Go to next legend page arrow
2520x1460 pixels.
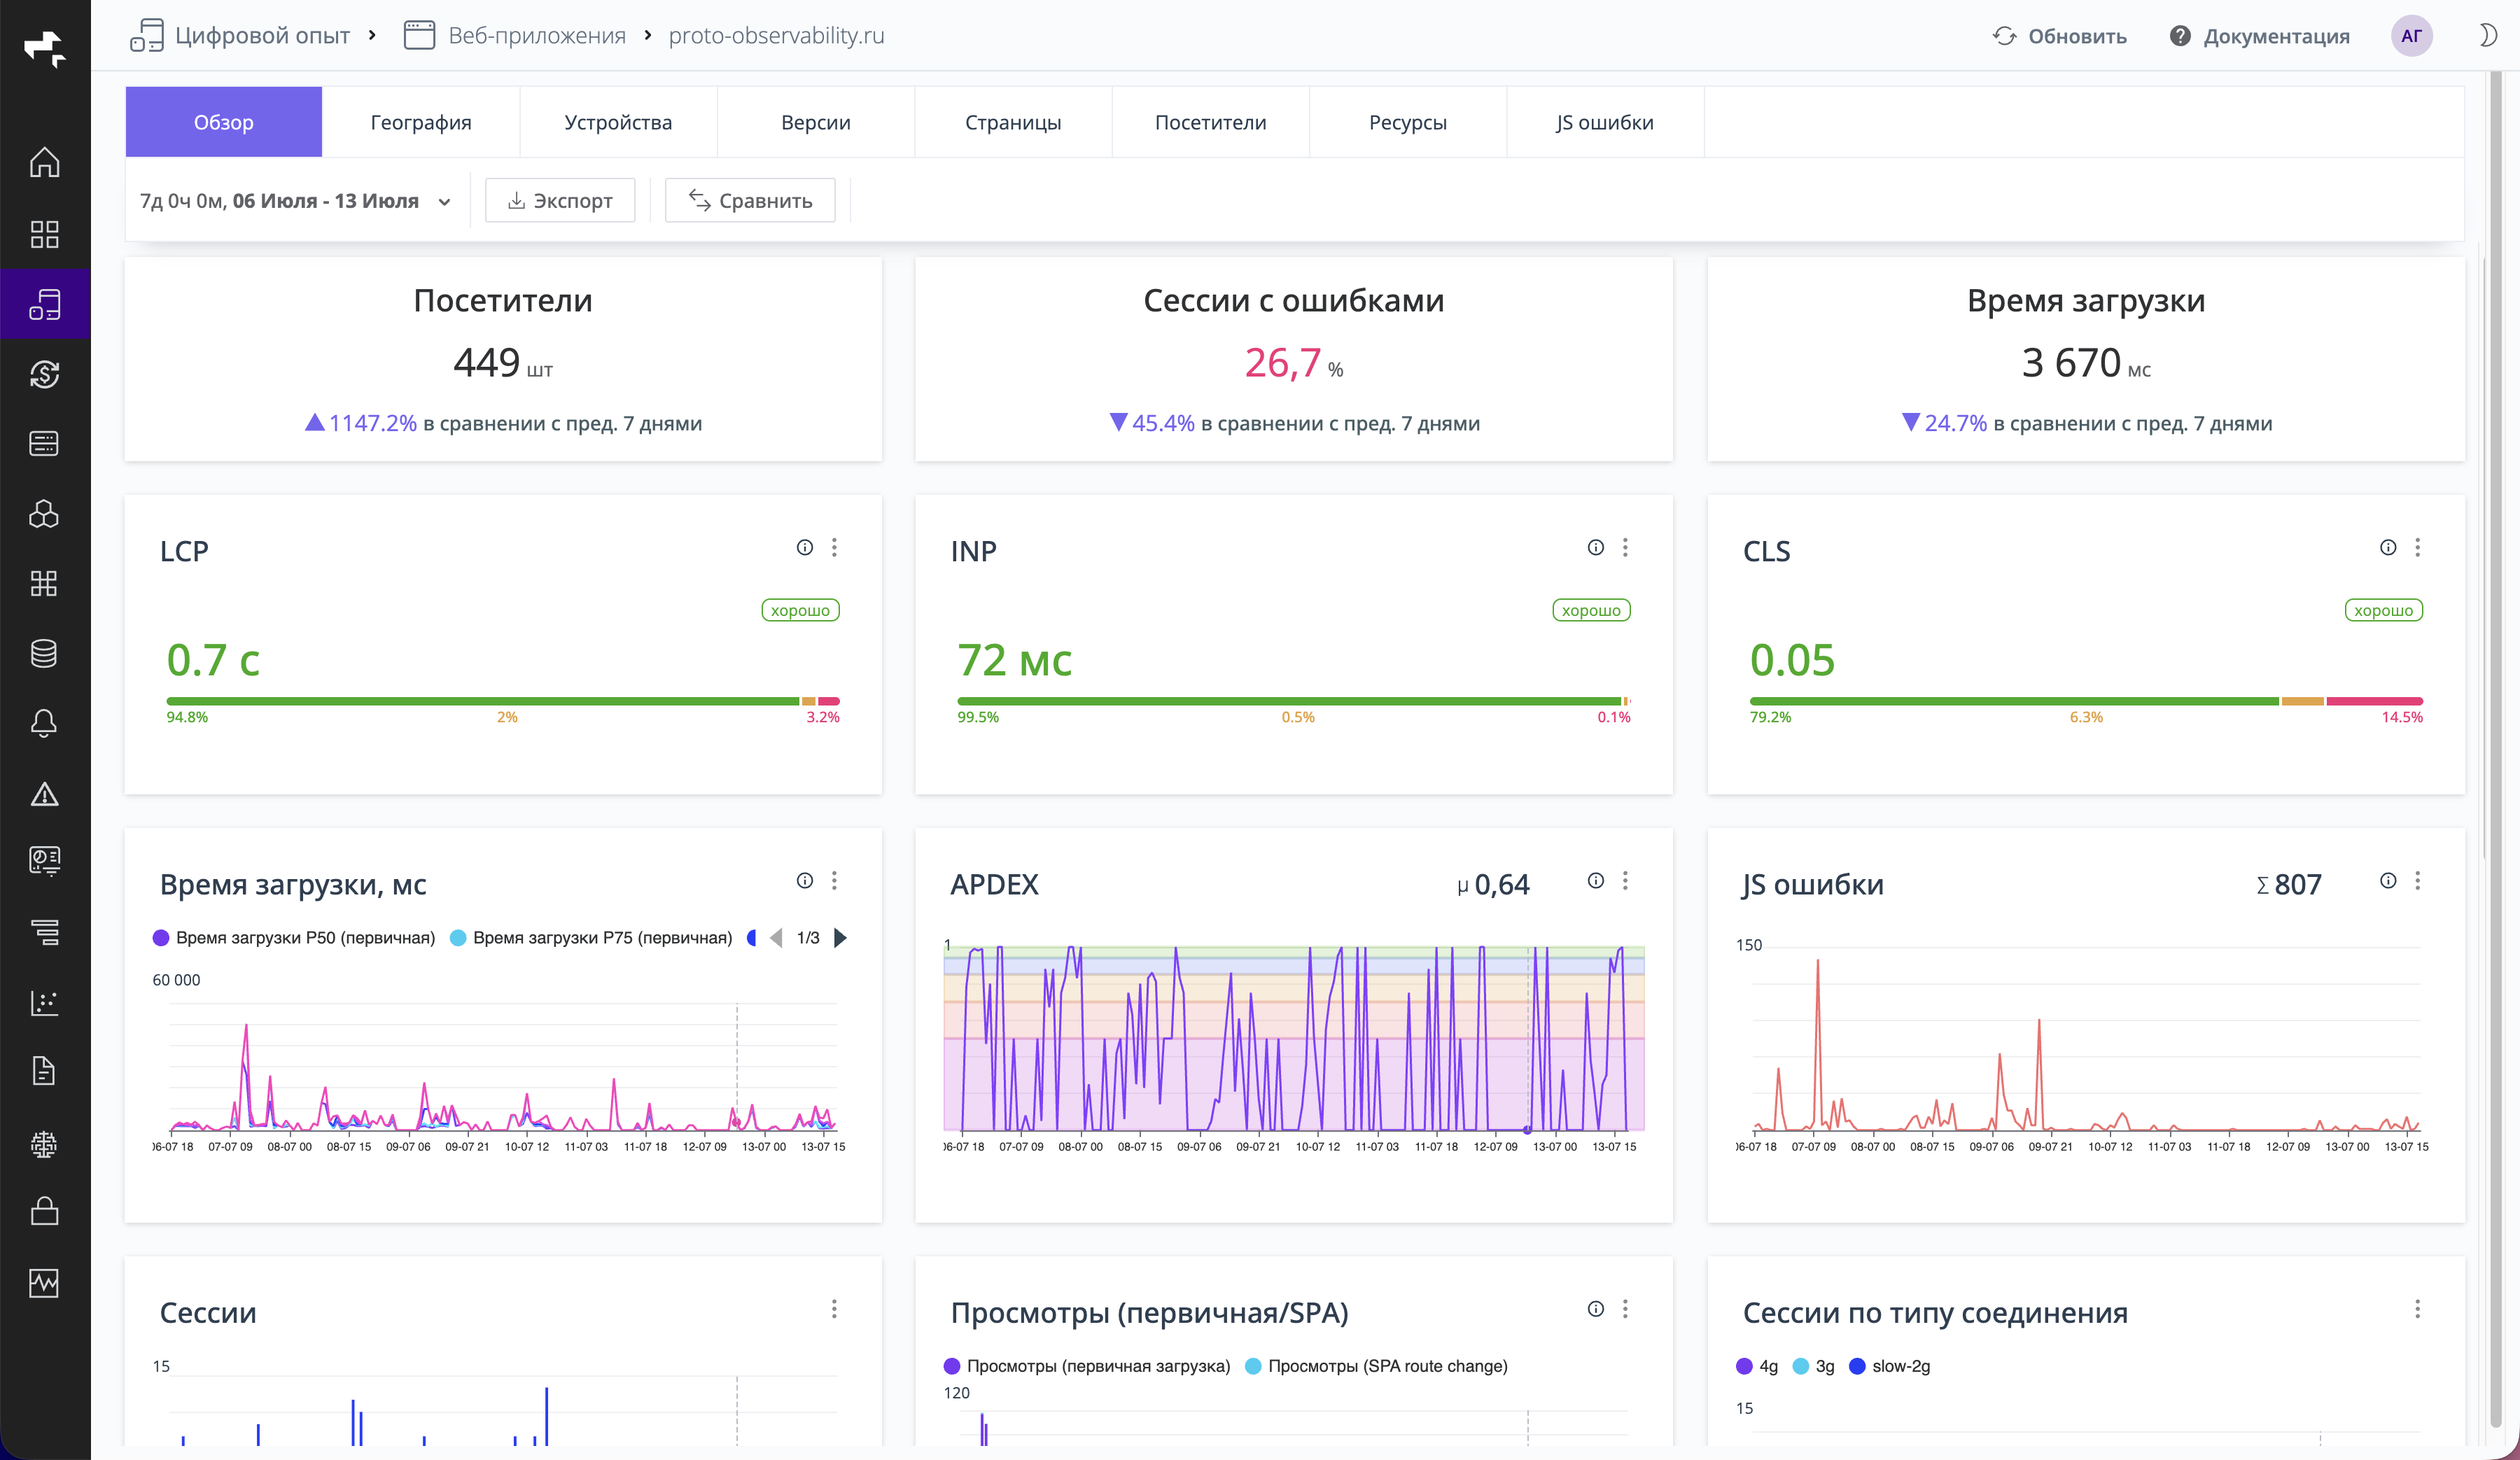click(x=840, y=938)
